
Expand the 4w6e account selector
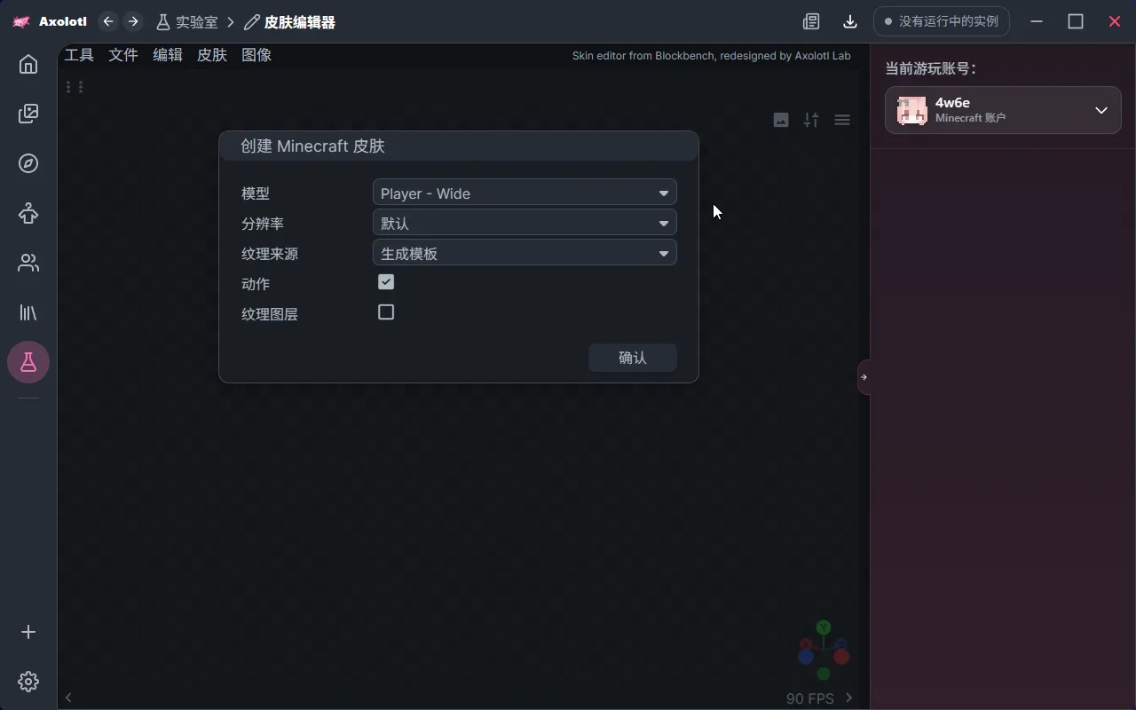point(1003,110)
